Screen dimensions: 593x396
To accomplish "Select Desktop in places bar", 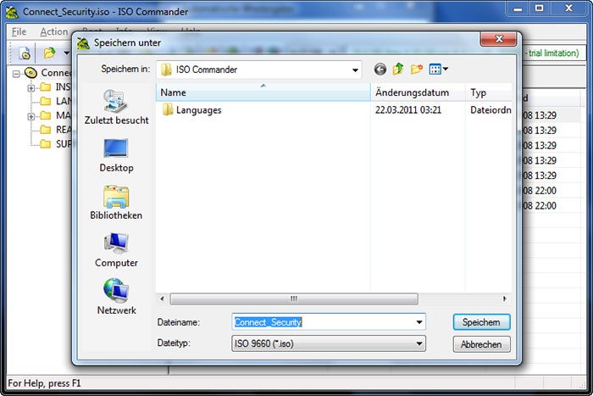I will point(117,155).
